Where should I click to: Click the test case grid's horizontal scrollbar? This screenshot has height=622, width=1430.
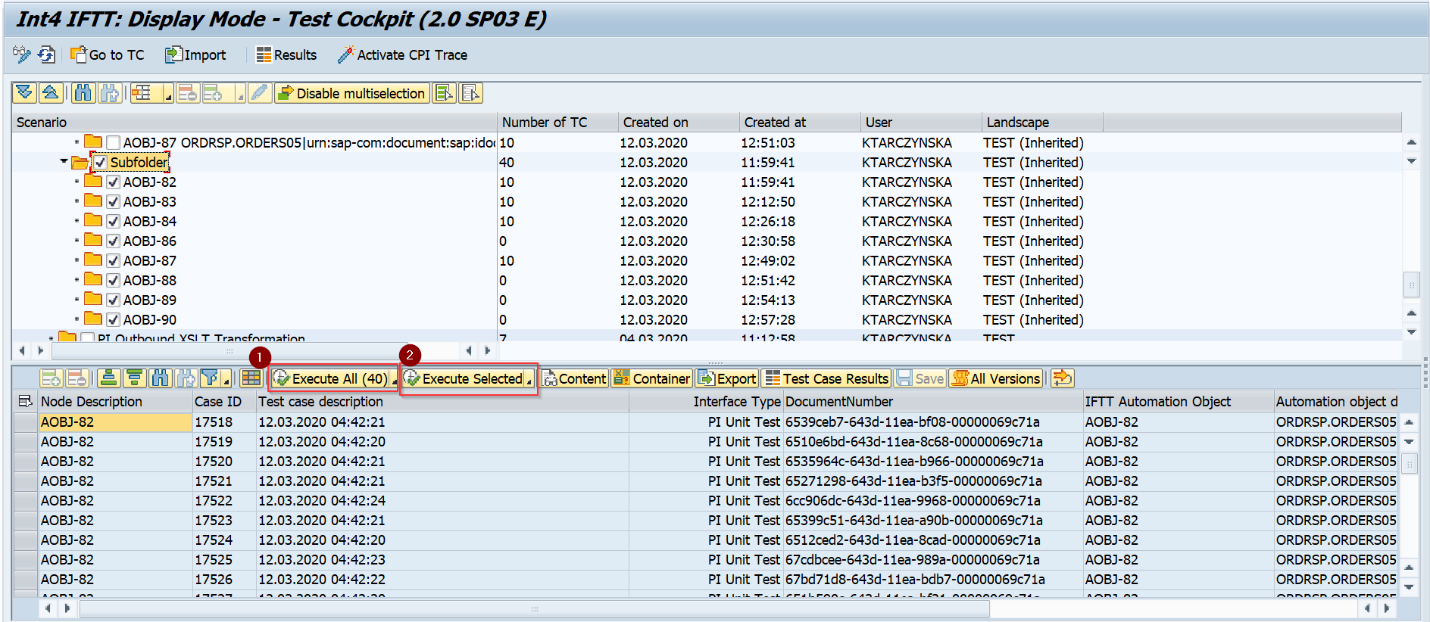point(534,608)
